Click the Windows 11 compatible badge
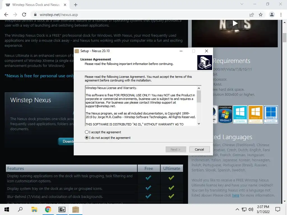 click(271, 114)
